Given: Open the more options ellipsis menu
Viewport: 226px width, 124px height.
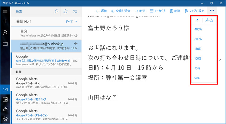Looking at the screenshot, I should pos(212,11).
